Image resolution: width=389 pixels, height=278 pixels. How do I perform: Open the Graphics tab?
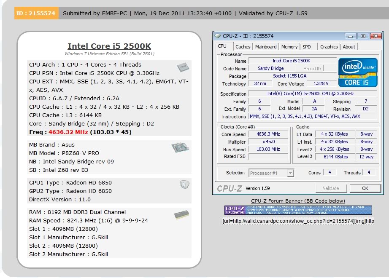[329, 47]
